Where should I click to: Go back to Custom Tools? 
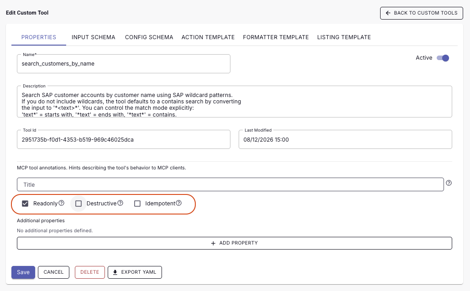click(422, 13)
